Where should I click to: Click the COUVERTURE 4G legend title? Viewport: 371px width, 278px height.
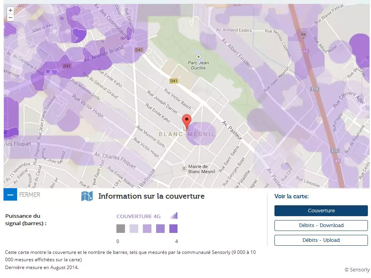pyautogui.click(x=138, y=216)
